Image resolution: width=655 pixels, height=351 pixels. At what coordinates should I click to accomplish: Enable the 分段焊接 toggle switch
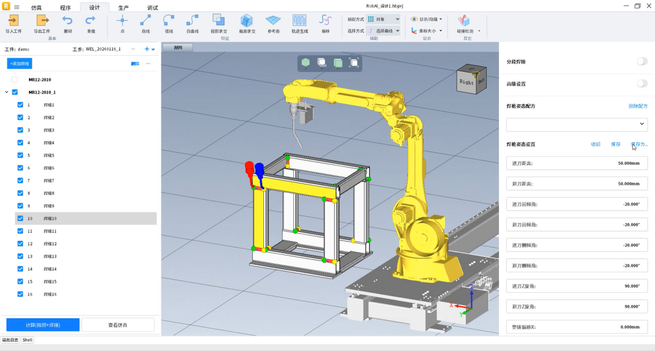tap(642, 61)
